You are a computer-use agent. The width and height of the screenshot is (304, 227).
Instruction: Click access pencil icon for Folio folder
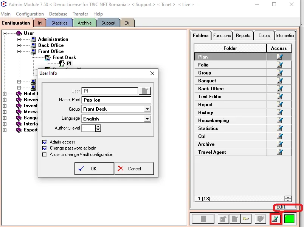pos(279,65)
